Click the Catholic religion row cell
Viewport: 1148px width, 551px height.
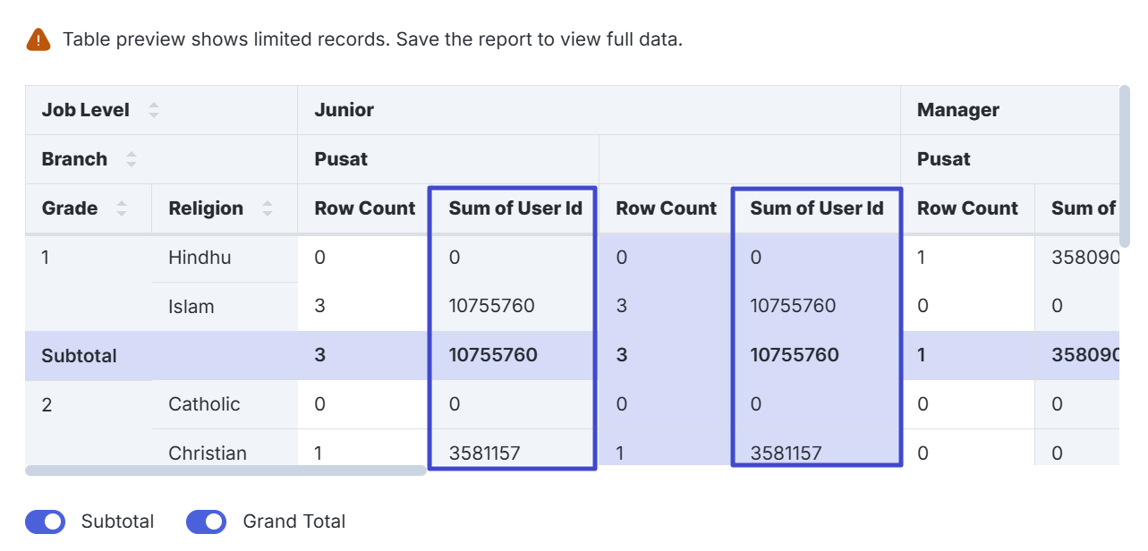204,404
